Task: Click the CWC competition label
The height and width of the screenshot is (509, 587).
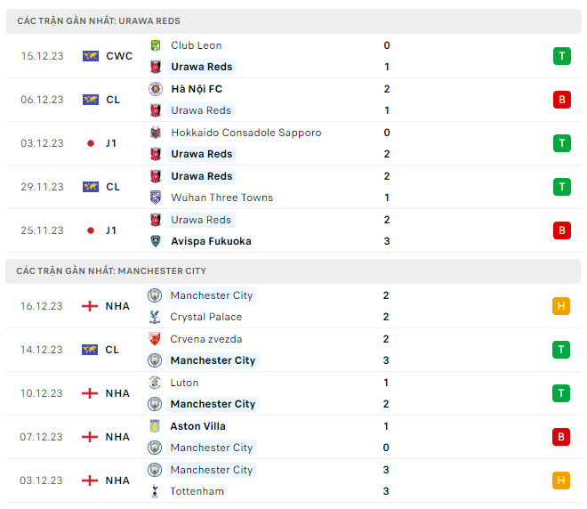Action: point(119,56)
